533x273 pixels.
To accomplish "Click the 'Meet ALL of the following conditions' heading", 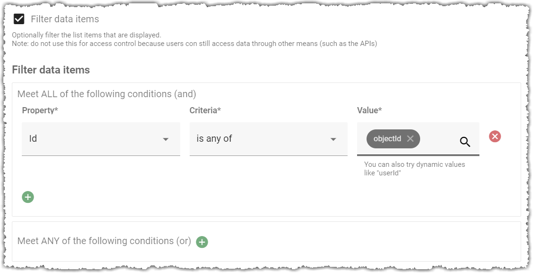I will pyautogui.click(x=107, y=94).
